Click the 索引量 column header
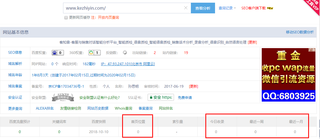Image resolution: width=320 pixels, height=139 pixels. click(177, 122)
